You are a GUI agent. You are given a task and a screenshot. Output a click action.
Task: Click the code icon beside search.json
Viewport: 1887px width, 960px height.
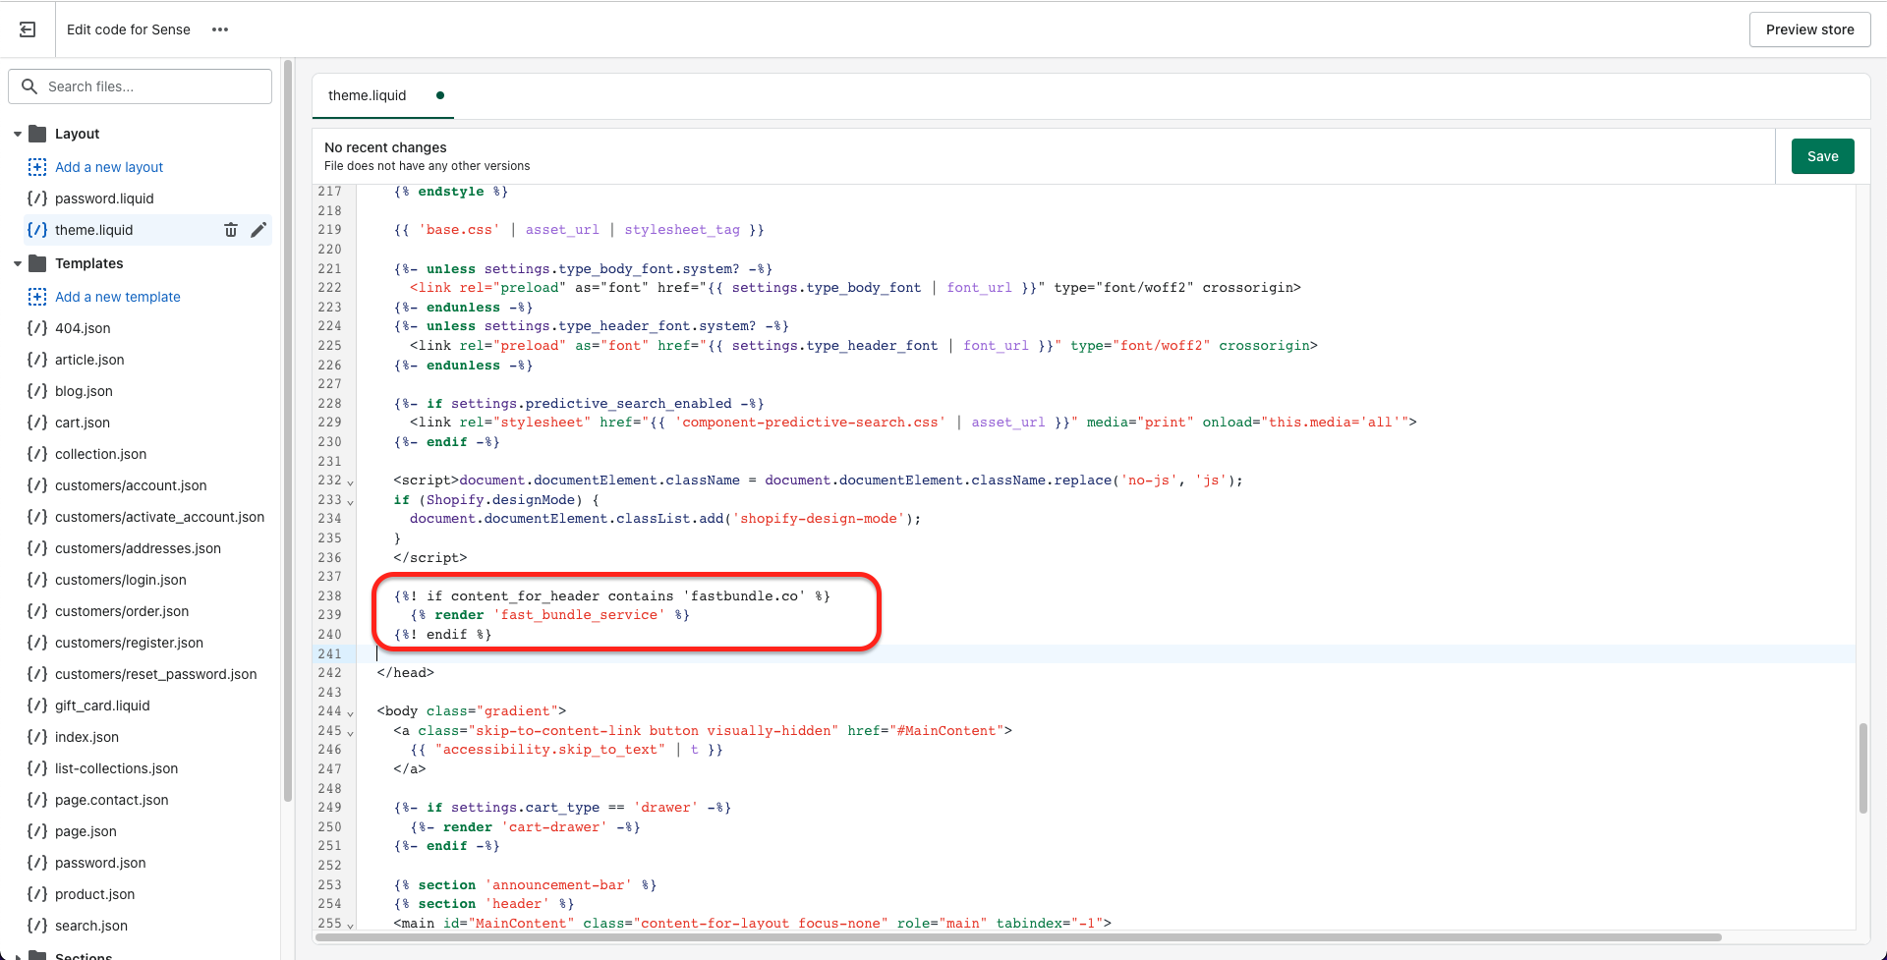coord(37,926)
